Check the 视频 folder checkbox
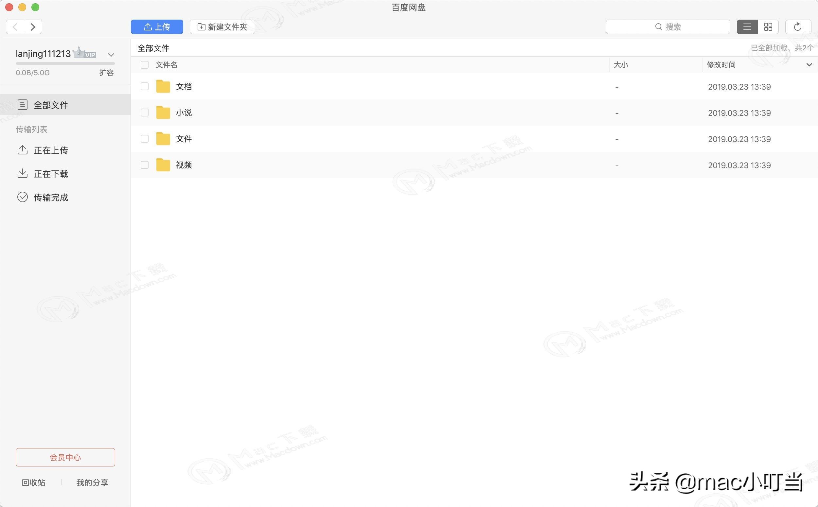This screenshot has height=507, width=818. point(144,165)
